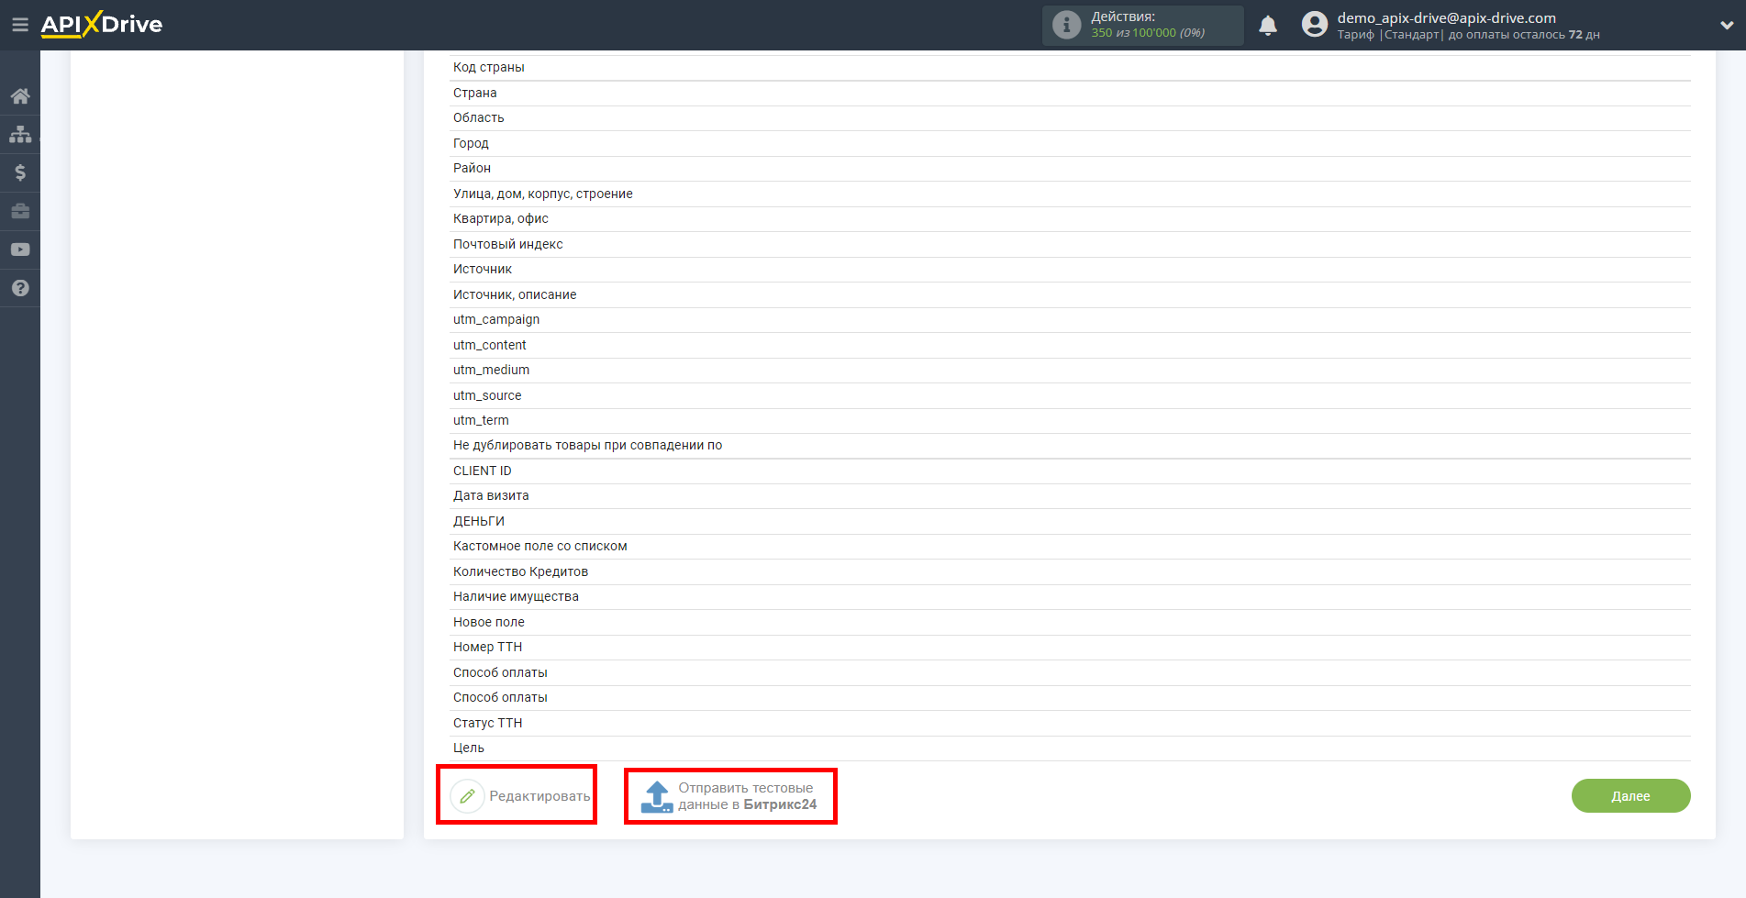Open the help question-mark sidebar icon

(x=20, y=288)
